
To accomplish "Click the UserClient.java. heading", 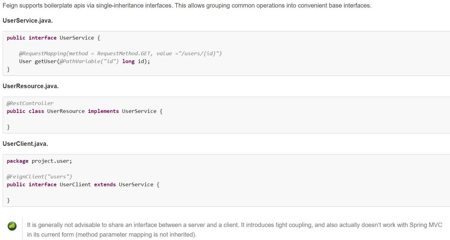I will pos(25,144).
